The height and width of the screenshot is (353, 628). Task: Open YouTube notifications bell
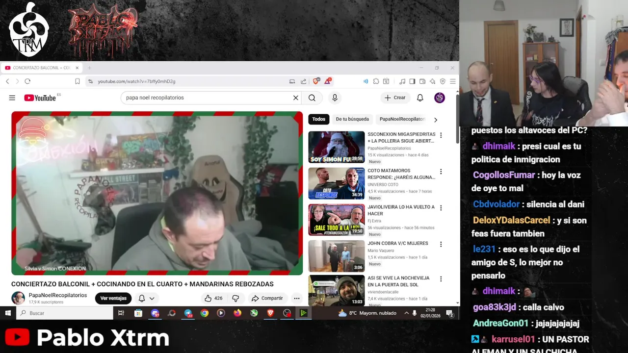[x=420, y=98]
